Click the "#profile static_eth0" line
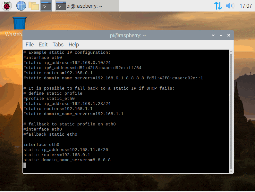Viewport: 255px width, 192px height. point(49,99)
